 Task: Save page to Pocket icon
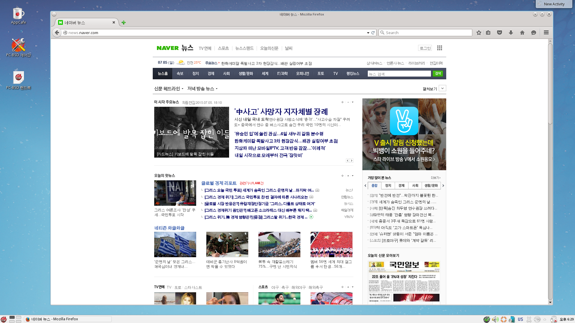tap(500, 33)
